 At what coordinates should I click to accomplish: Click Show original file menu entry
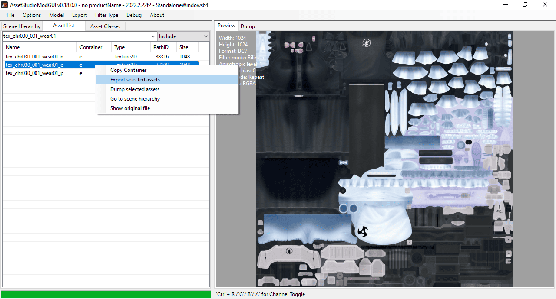[130, 108]
